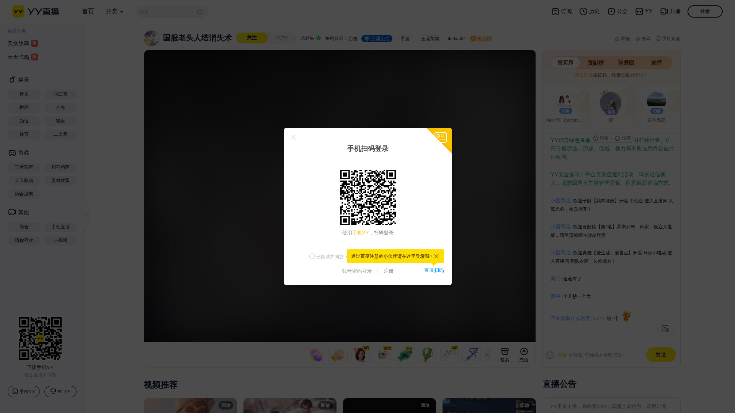Select the clapping hands gift
Screen dimensions: 735x413
tap(338, 355)
